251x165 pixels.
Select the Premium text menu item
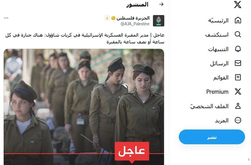coord(217,92)
